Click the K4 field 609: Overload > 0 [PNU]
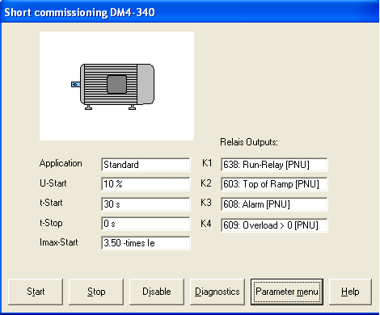Image resolution: width=380 pixels, height=315 pixels. point(274,225)
